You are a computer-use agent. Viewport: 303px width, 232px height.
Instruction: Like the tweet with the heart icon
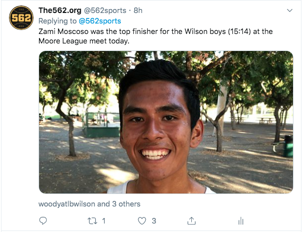pos(142,220)
